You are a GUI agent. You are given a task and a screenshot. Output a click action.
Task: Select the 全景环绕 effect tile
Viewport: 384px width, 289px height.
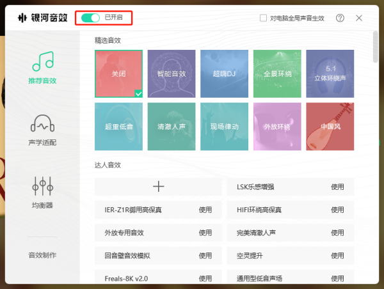[x=277, y=74]
